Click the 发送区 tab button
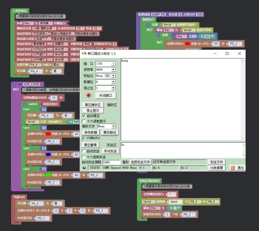Screen dimensions: 259x231 pyautogui.click(x=112, y=145)
